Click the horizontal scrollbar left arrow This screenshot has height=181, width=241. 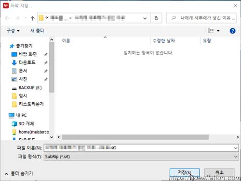point(59,137)
